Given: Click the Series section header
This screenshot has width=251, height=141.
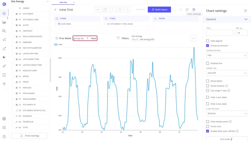Looking at the screenshot, I should pos(175,18).
